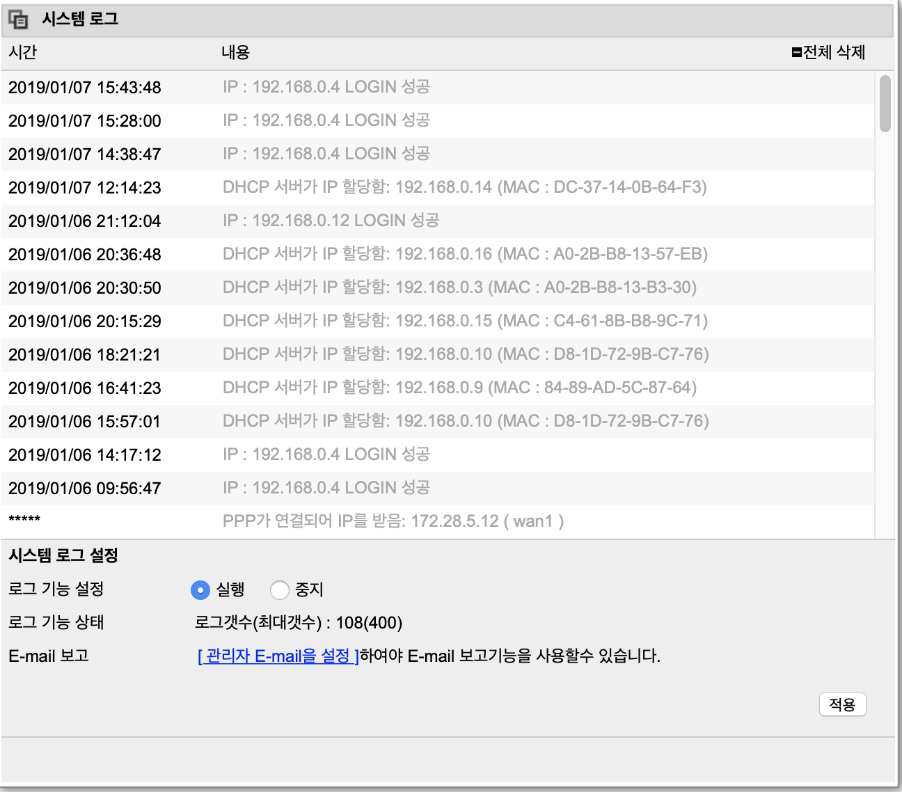Click DHCP entry for 192.168.0.14
902x792 pixels.
point(465,187)
